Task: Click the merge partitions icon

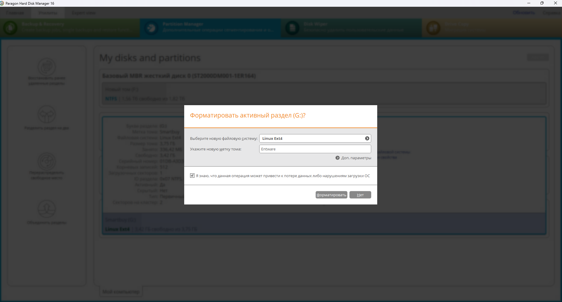Action: tap(46, 209)
